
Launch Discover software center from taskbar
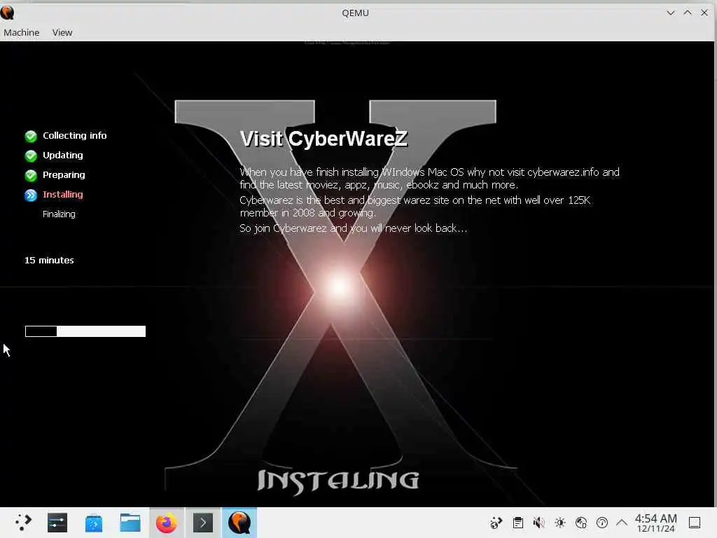pos(94,523)
